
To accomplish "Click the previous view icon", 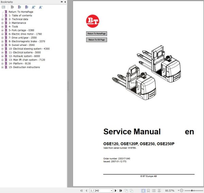I will (126, 191).
